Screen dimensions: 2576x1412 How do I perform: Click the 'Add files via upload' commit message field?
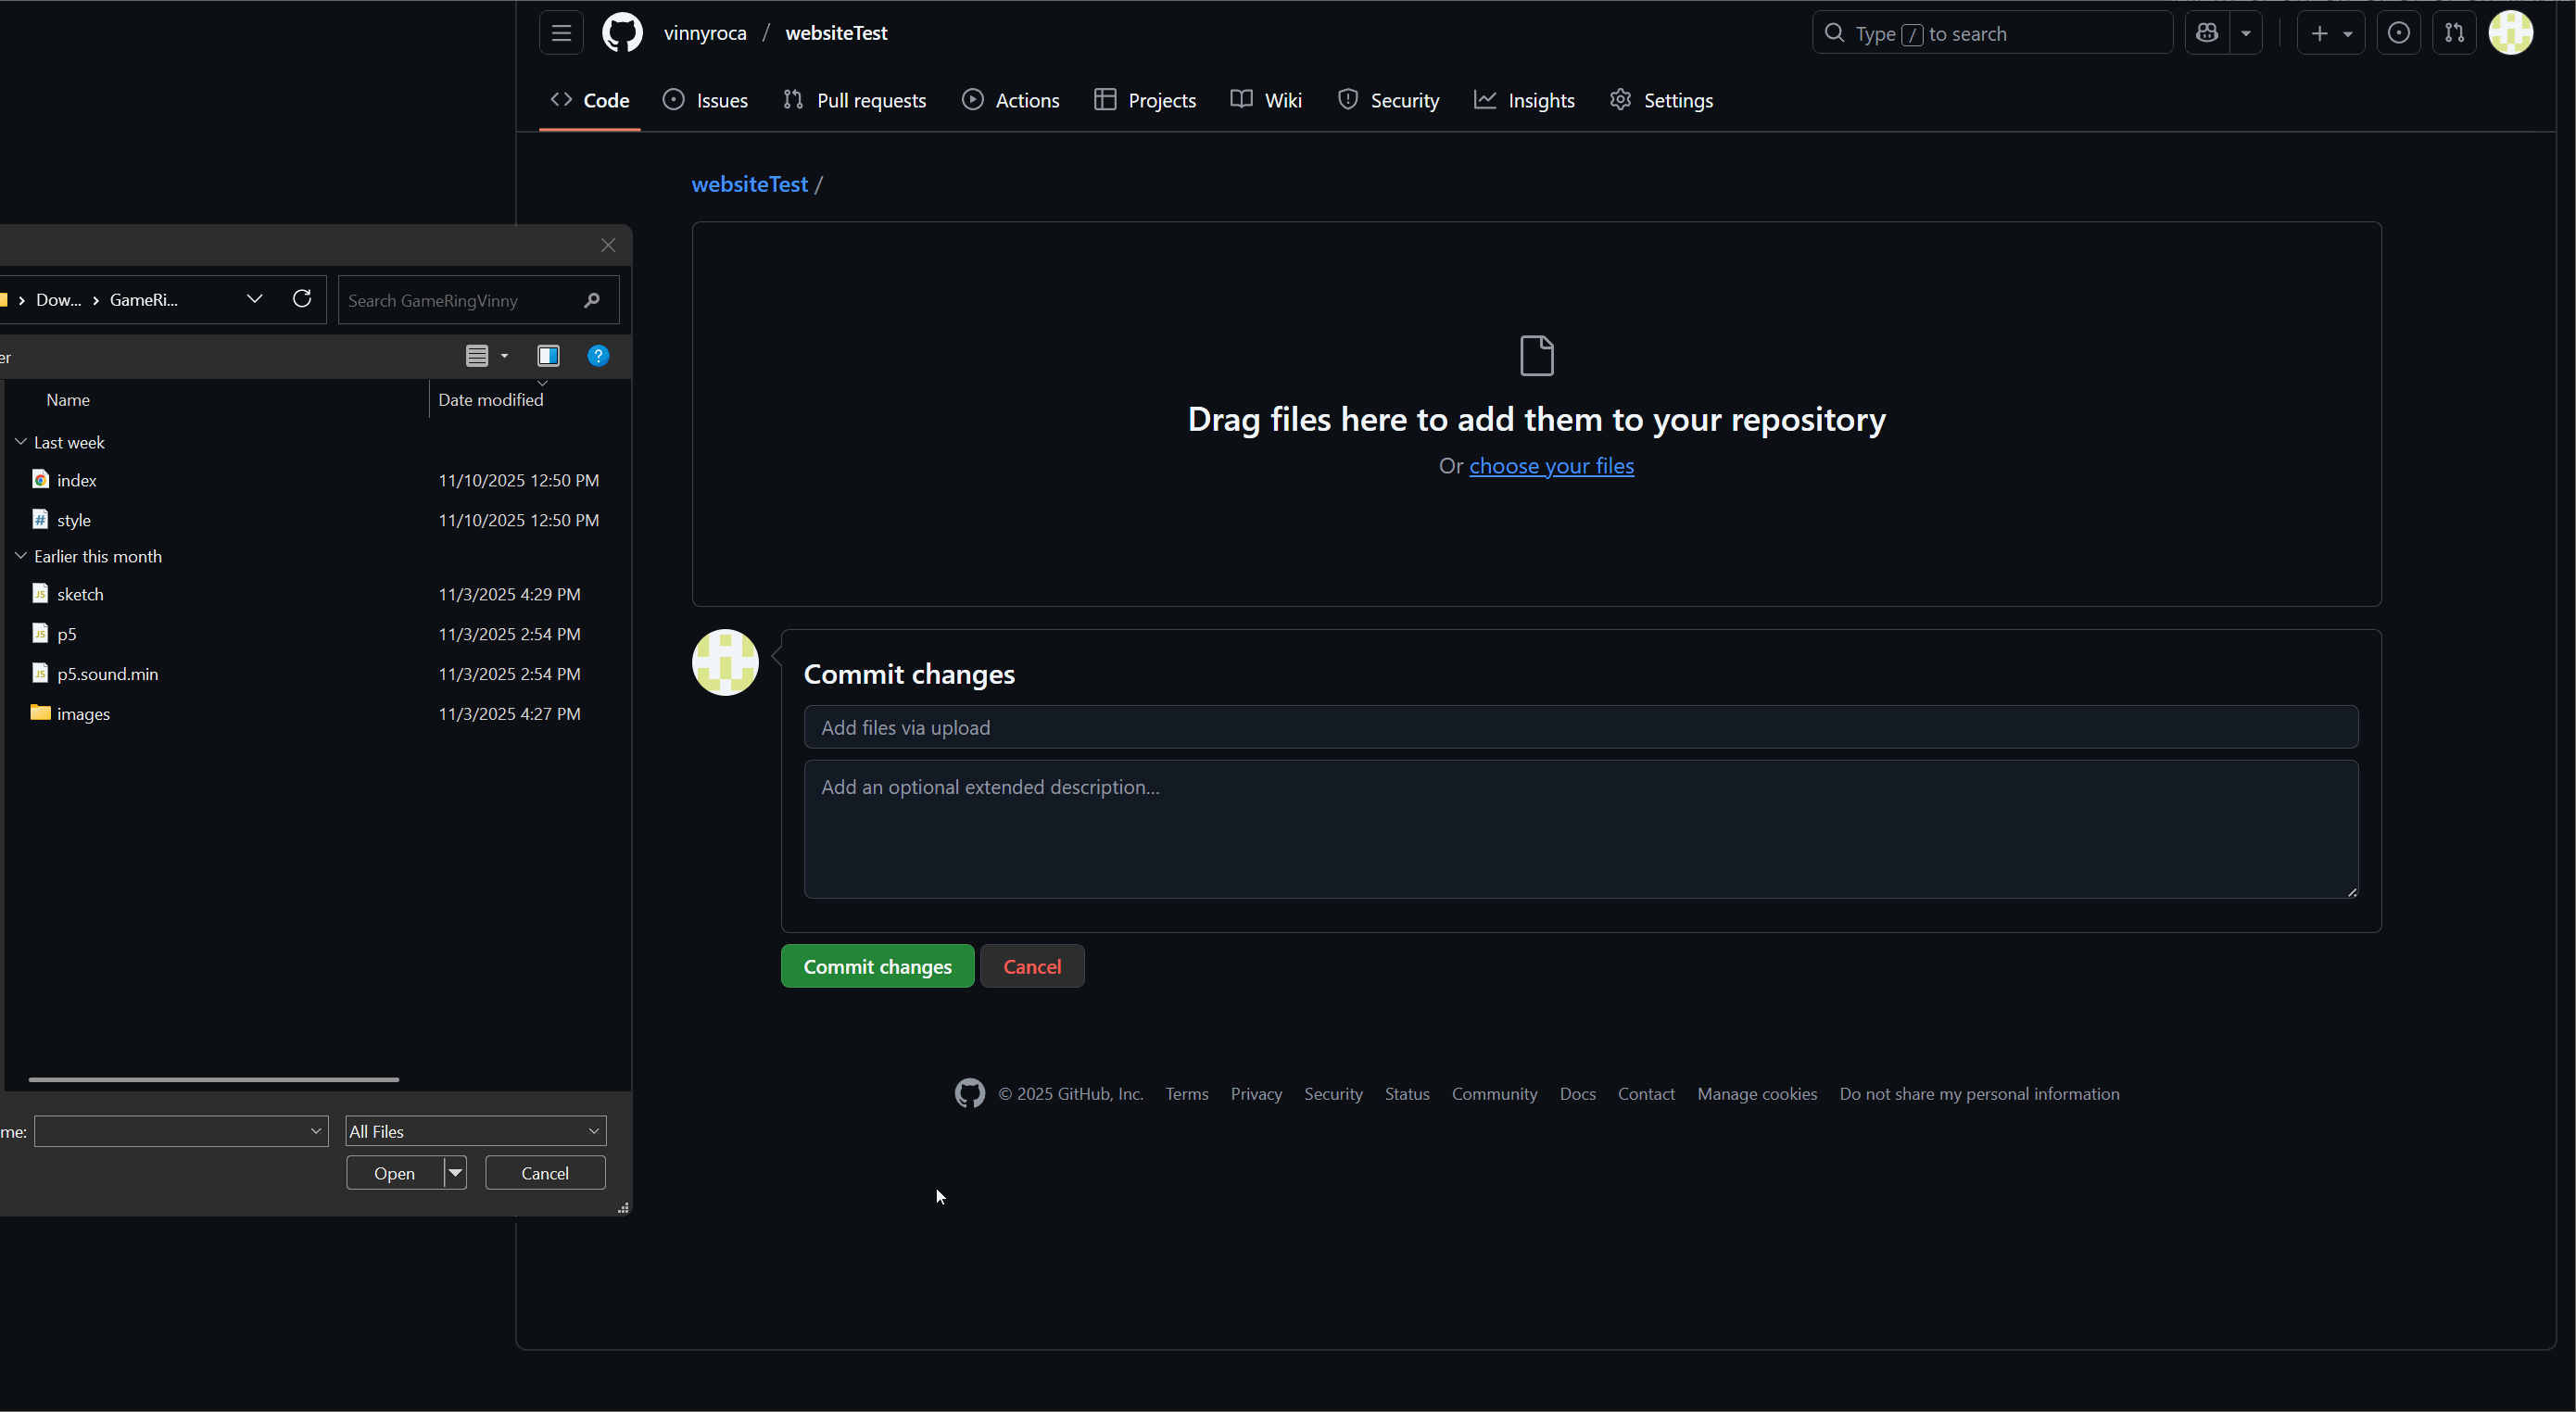tap(1580, 727)
